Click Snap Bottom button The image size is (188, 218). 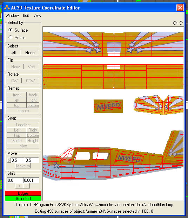click(x=33, y=135)
